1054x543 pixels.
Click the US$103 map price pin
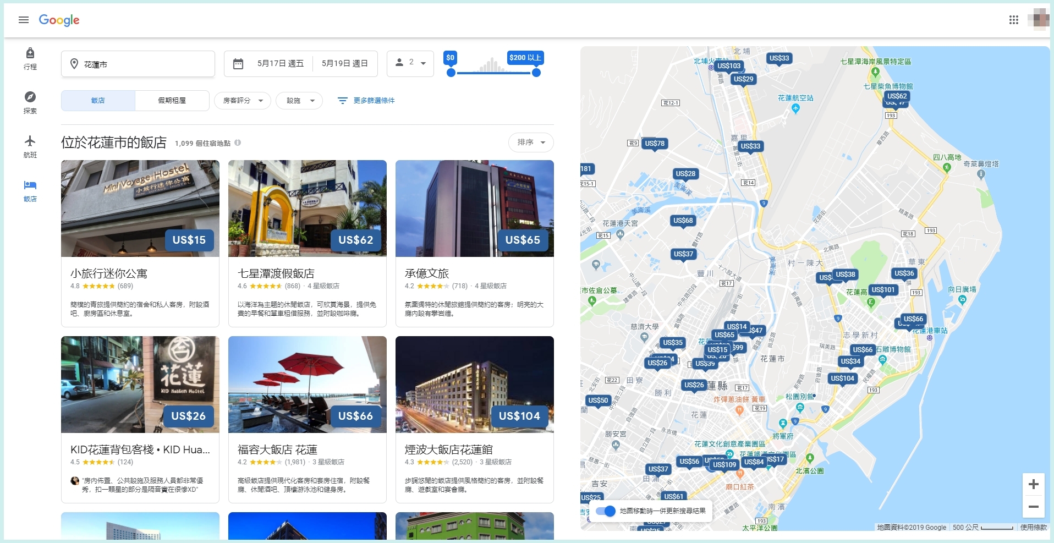[729, 66]
